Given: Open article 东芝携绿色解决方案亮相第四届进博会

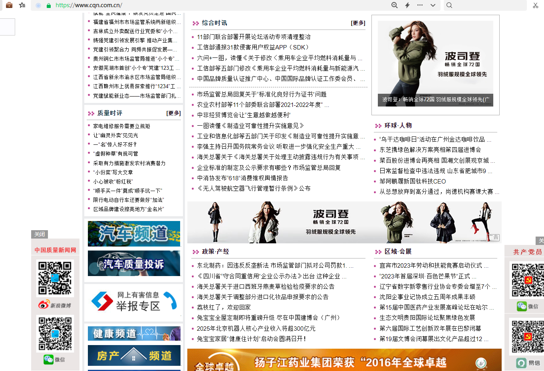Looking at the screenshot, I should click(x=430, y=150).
